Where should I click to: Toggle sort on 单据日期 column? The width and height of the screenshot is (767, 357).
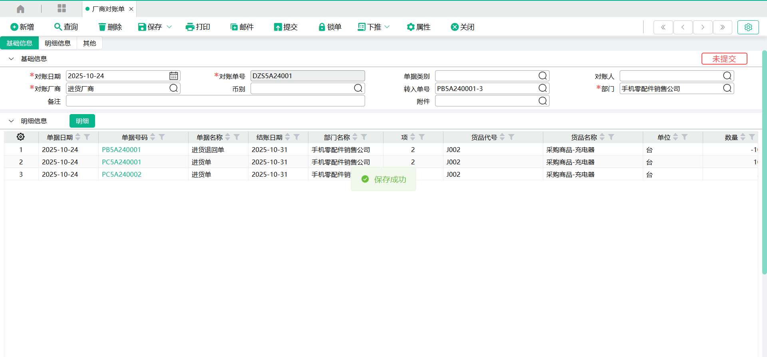(x=78, y=137)
